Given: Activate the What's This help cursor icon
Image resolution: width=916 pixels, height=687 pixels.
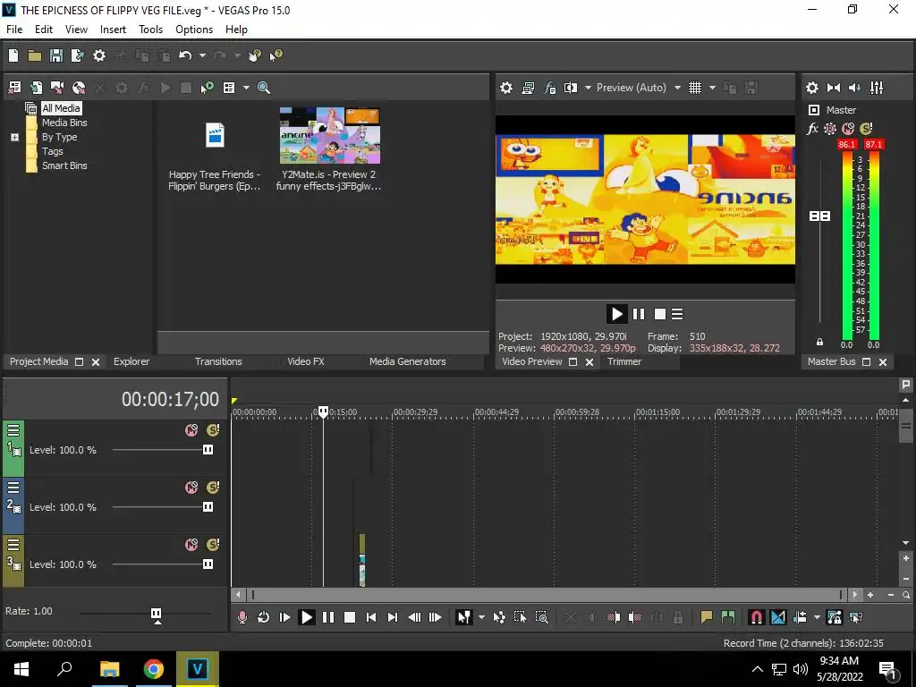Looking at the screenshot, I should [276, 55].
